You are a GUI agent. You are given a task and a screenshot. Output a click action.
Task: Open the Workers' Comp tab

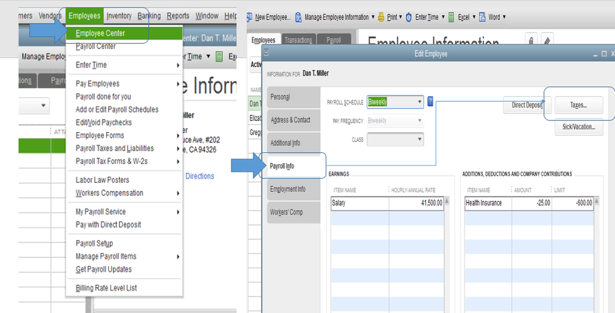(294, 212)
